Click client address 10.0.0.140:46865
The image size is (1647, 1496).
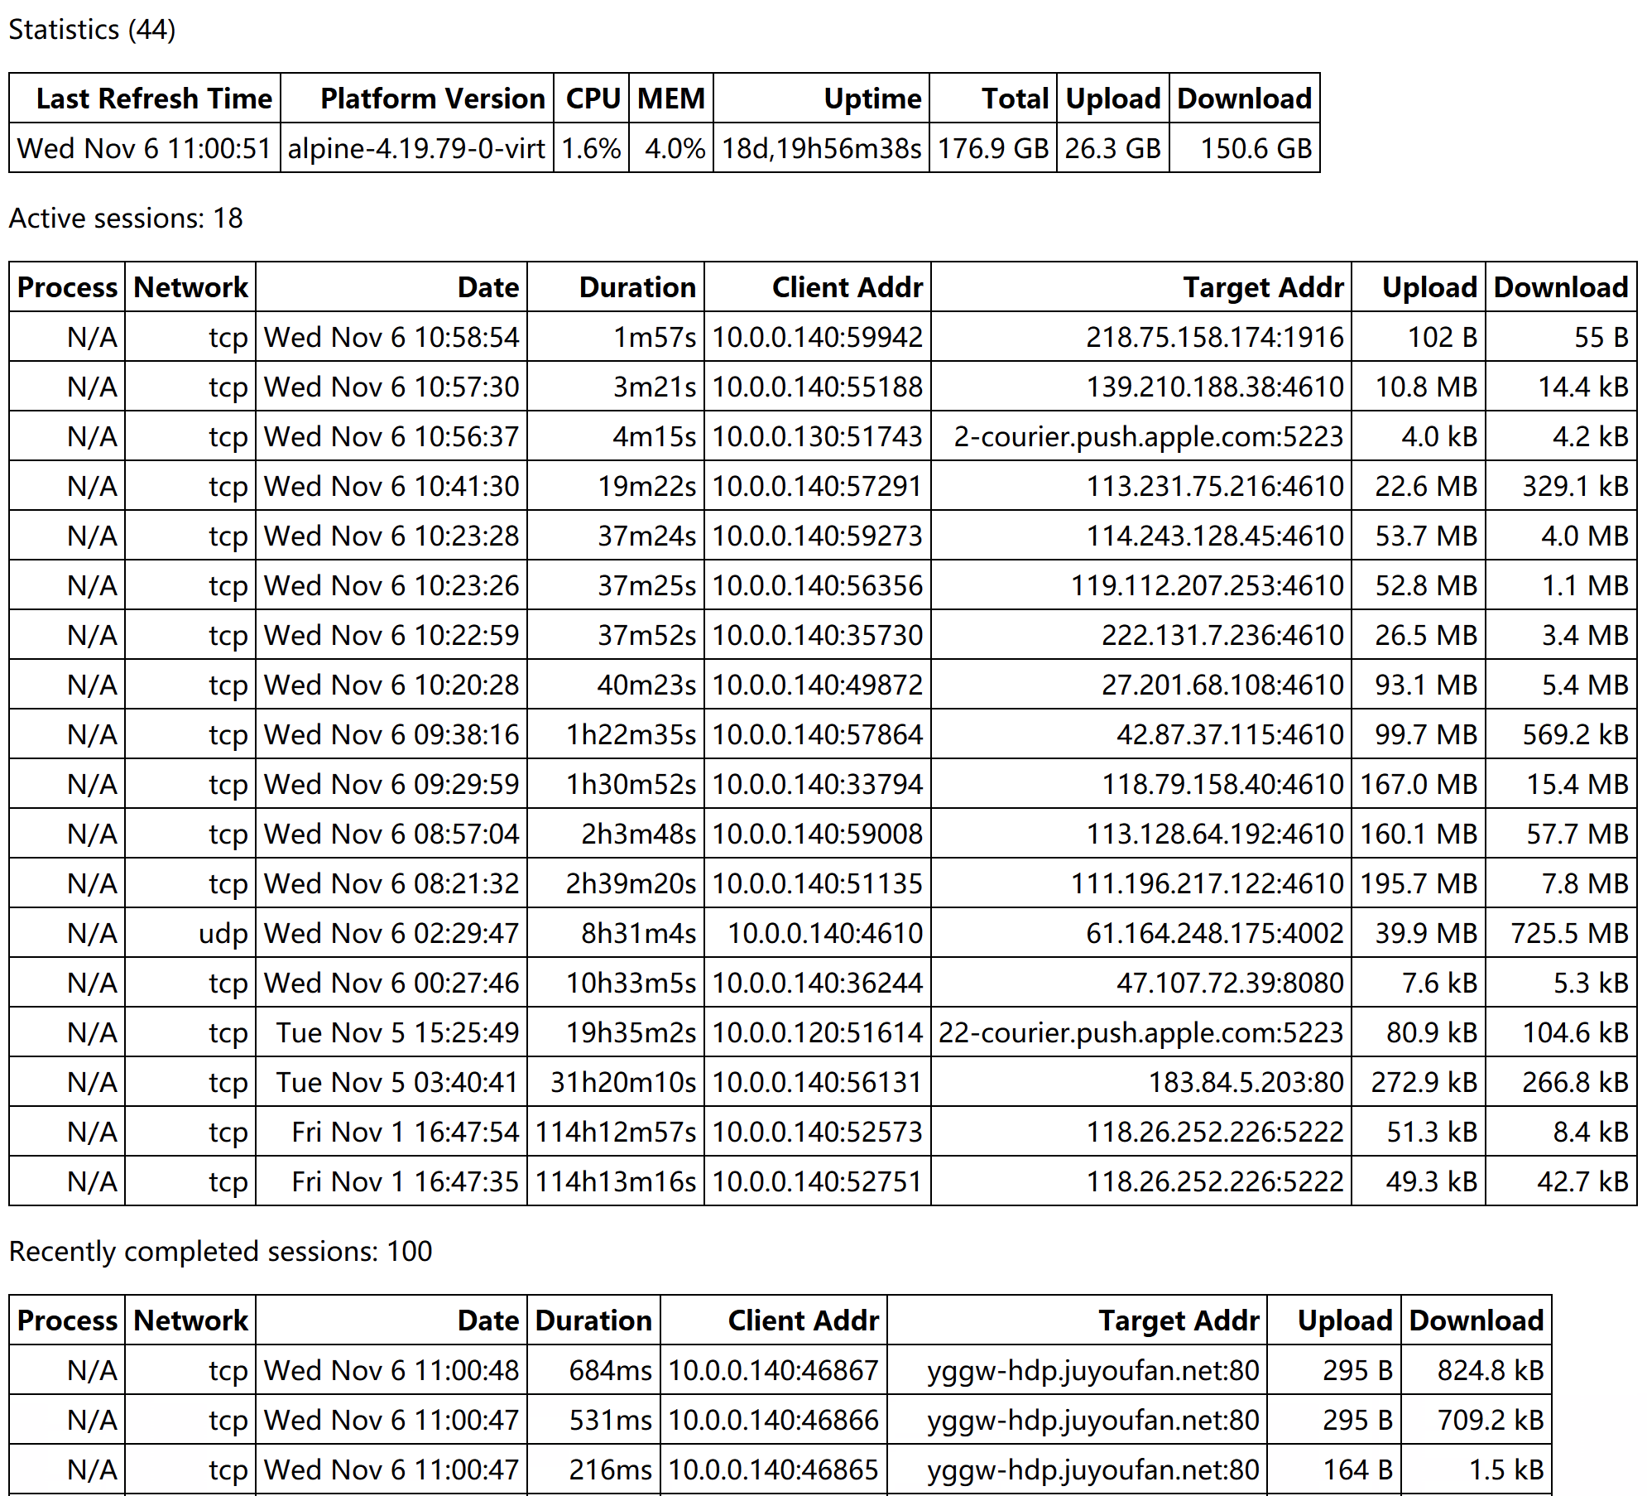coord(773,1470)
